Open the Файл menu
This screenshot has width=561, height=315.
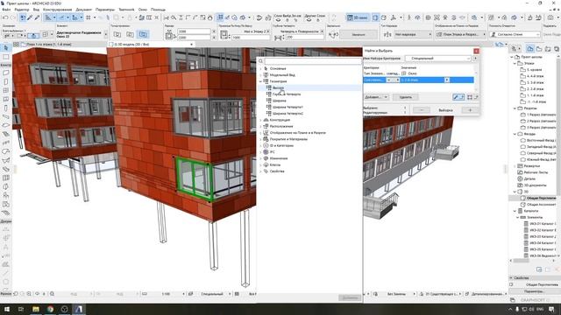tap(6, 10)
